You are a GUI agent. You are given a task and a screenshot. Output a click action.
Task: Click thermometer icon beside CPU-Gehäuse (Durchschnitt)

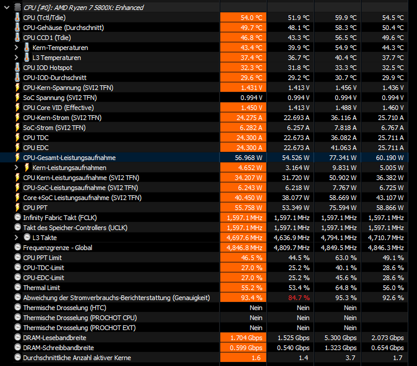coord(17,28)
